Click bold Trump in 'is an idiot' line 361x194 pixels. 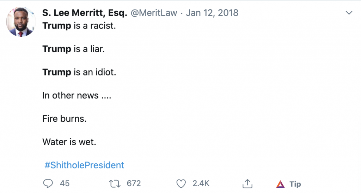click(57, 72)
